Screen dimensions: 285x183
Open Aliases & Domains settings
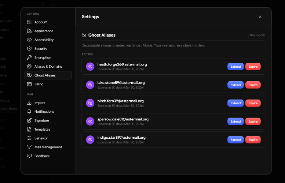click(48, 67)
